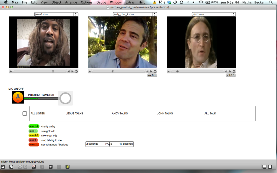Play the john1.mov video
The height and width of the screenshot is (173, 277).
[x=169, y=71]
